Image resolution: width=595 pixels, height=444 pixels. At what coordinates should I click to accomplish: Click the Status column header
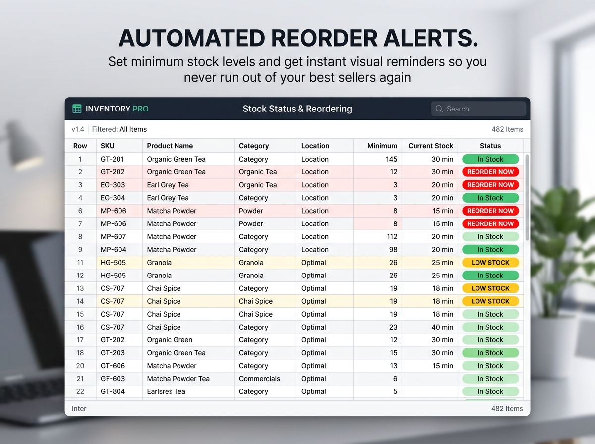490,146
